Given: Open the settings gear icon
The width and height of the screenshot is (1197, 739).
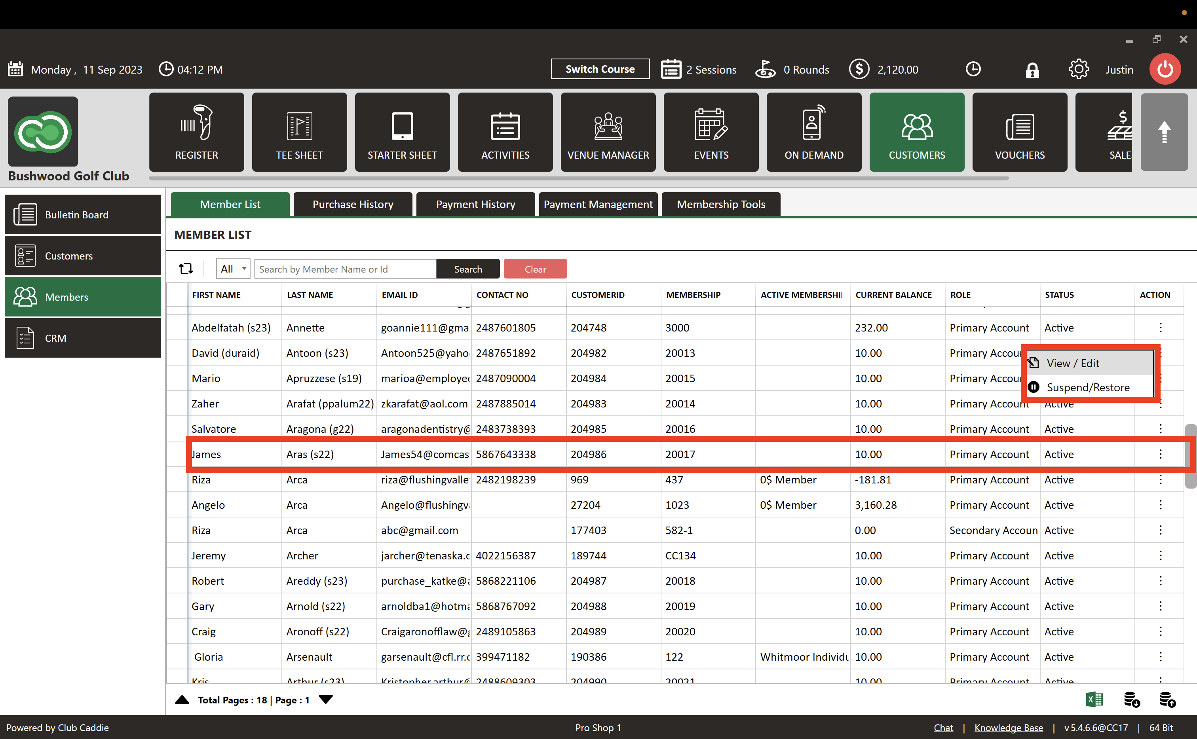Looking at the screenshot, I should coord(1078,69).
